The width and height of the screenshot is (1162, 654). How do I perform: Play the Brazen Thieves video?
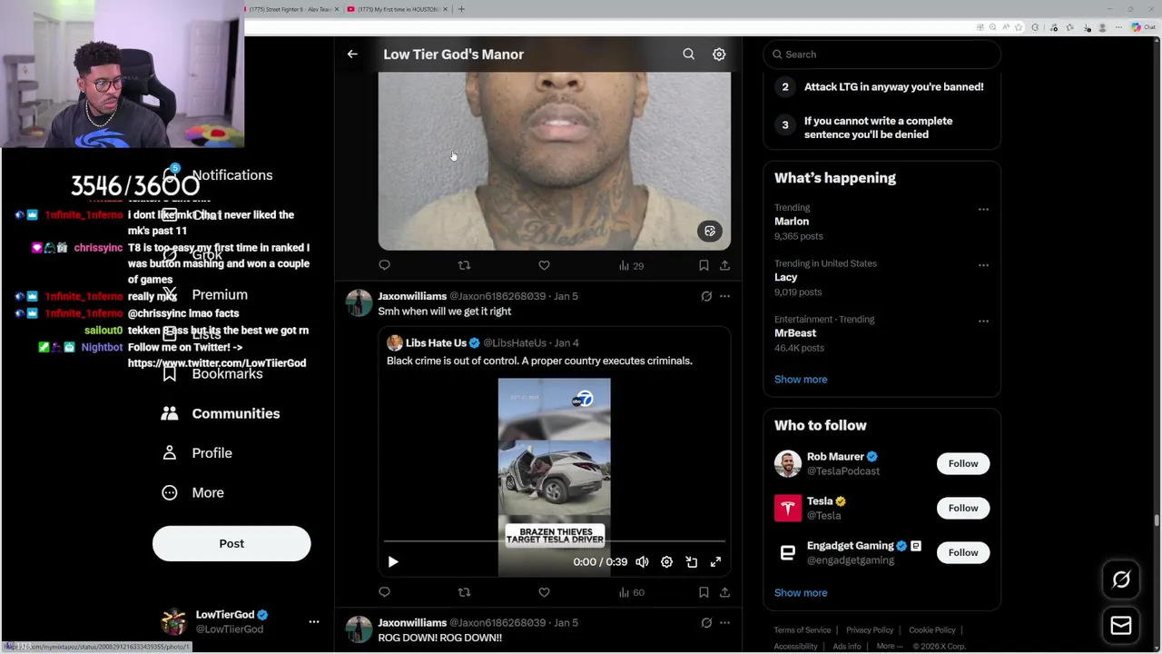(x=393, y=562)
